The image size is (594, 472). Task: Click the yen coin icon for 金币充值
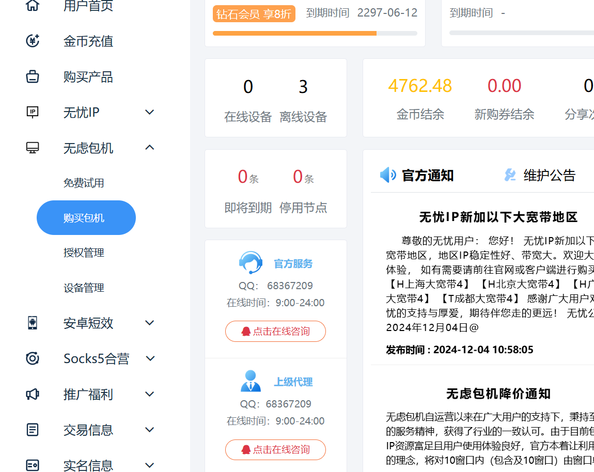click(33, 41)
